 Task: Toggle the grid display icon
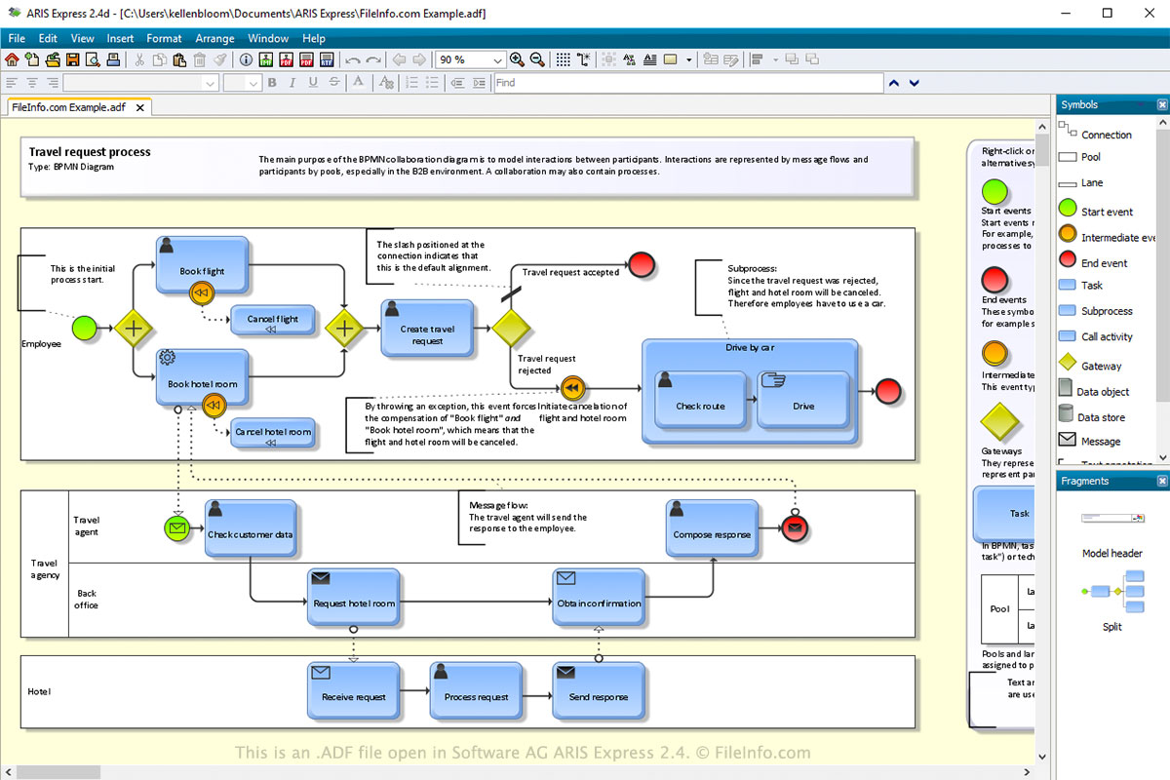point(563,59)
